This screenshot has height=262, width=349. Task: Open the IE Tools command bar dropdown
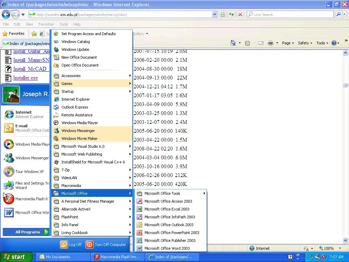point(322,43)
